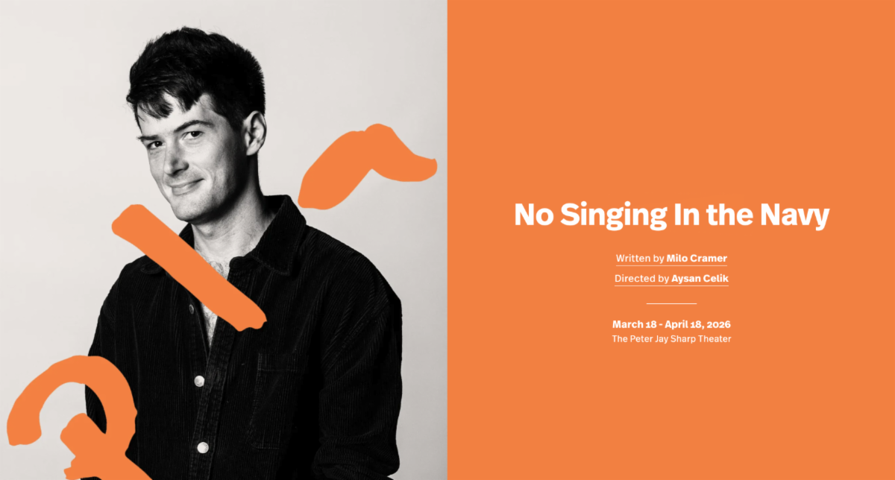Click the man's dark tousled hair
The height and width of the screenshot is (480, 895).
point(190,71)
